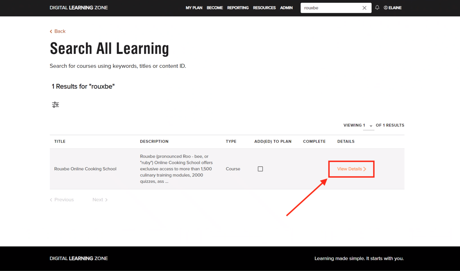Go back using the Back link
This screenshot has width=460, height=271.
[58, 31]
